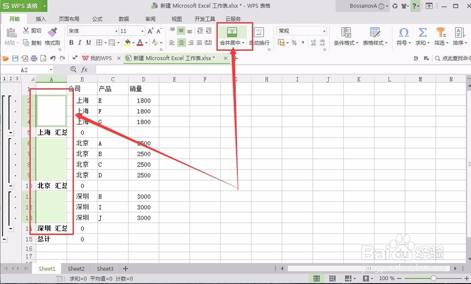Increase font size with the A+ icon
Screen dimensions: 471x284
[151, 31]
